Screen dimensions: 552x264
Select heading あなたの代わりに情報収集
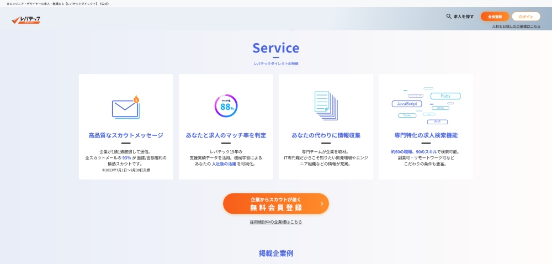[x=326, y=135]
